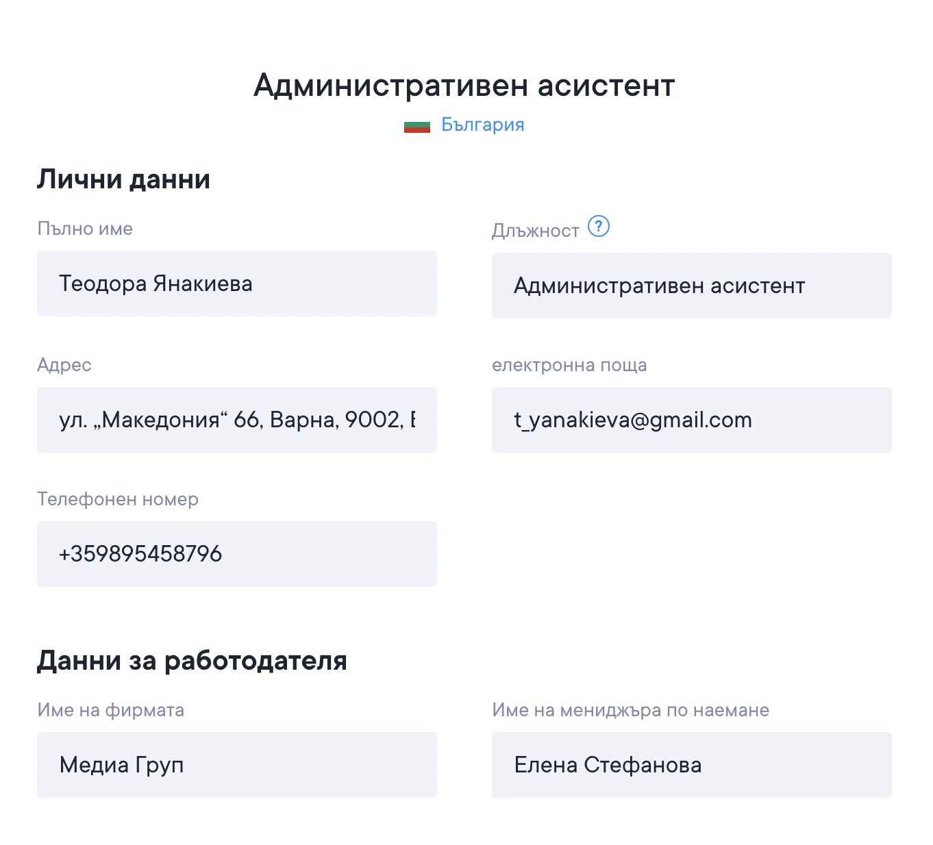Screen dimensions: 933x845
Task: Click the company name field Медиа Груп
Action: click(x=236, y=765)
